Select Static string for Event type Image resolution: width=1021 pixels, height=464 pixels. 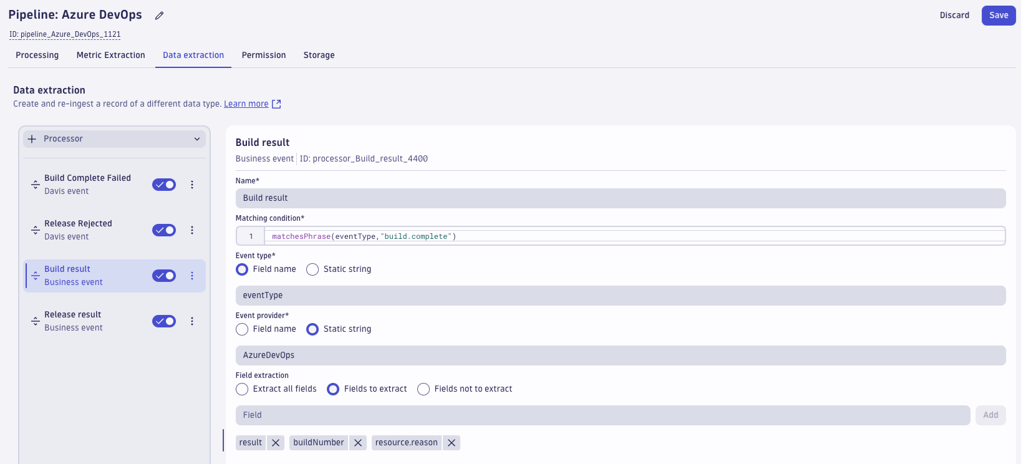(x=312, y=269)
